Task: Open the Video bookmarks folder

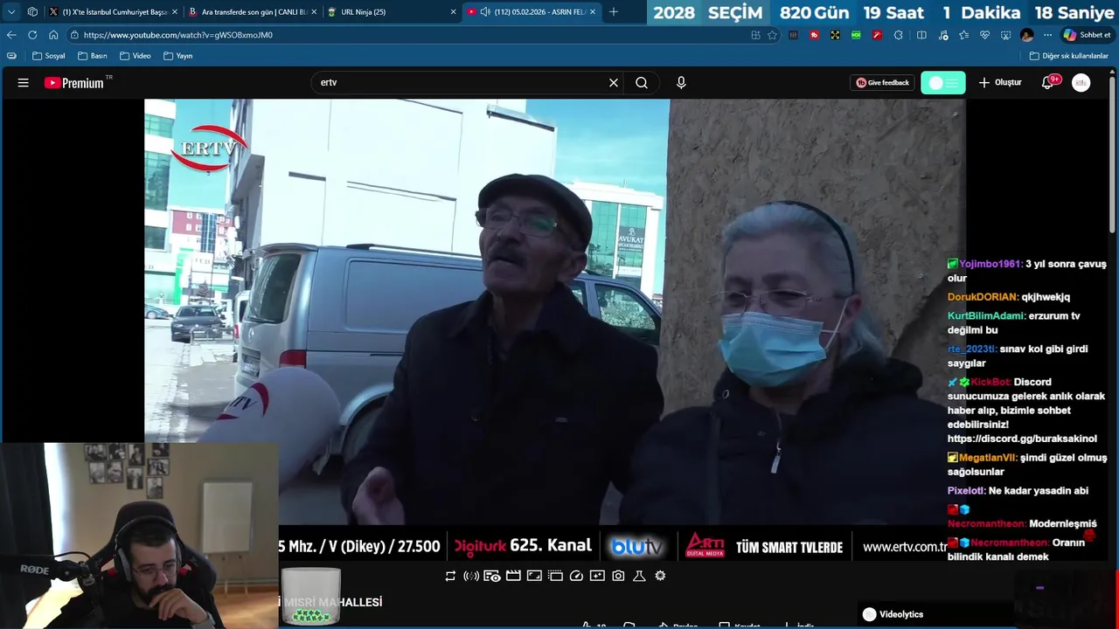Action: (x=136, y=56)
